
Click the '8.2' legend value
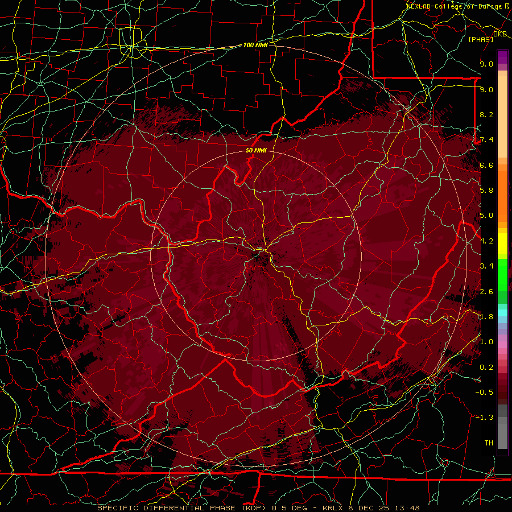(486, 114)
